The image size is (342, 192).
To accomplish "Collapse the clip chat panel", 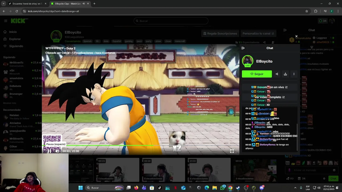I will (x=243, y=48).
